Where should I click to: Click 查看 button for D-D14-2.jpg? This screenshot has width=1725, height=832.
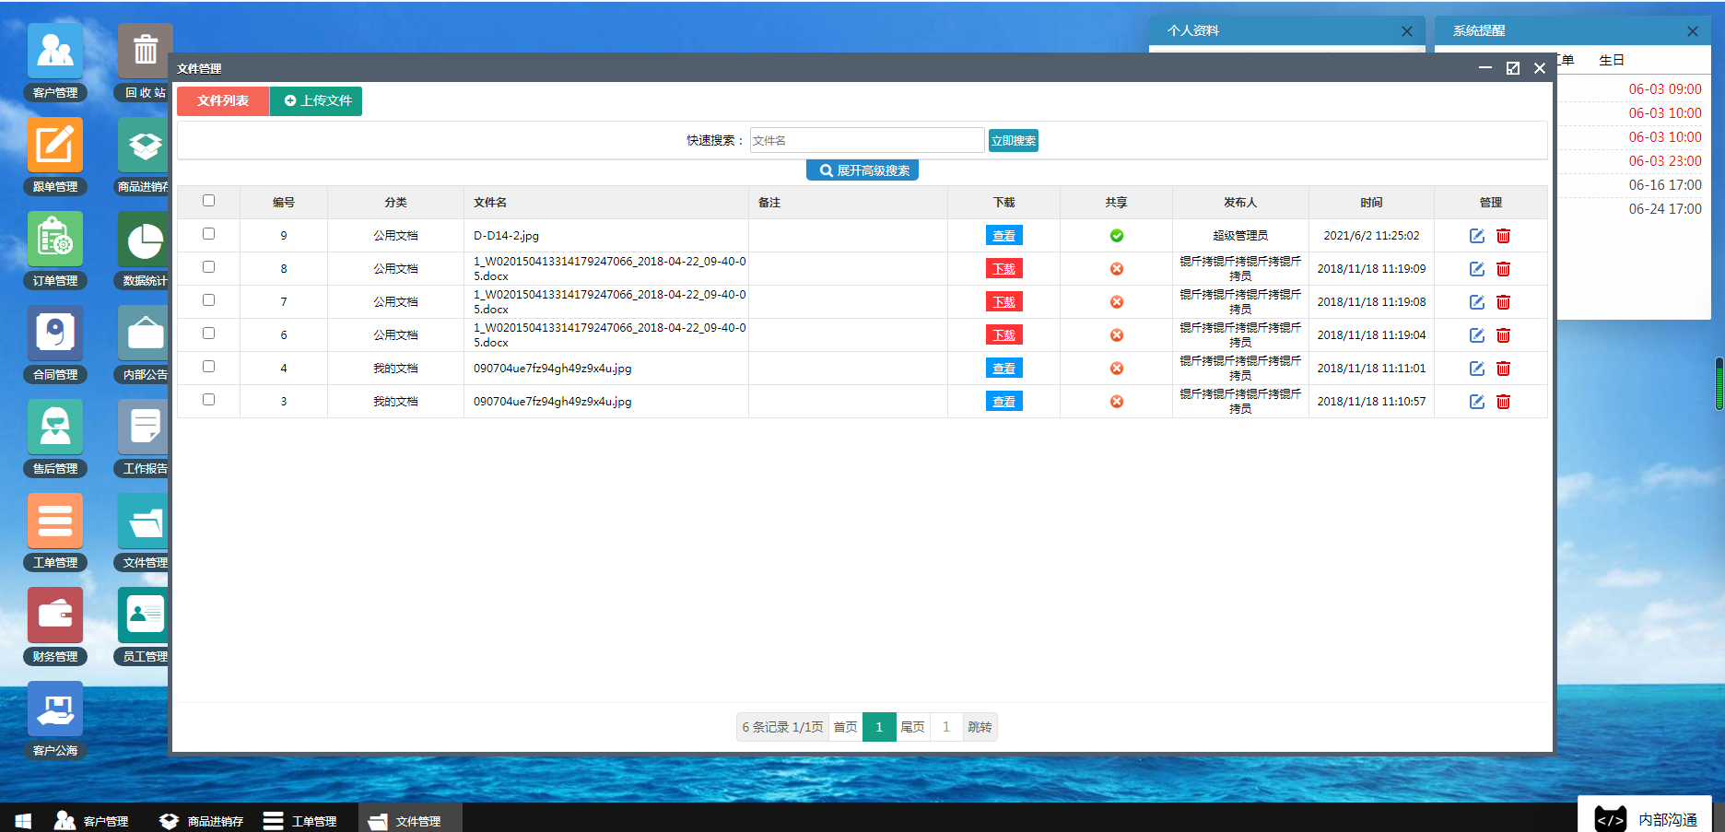click(1004, 236)
